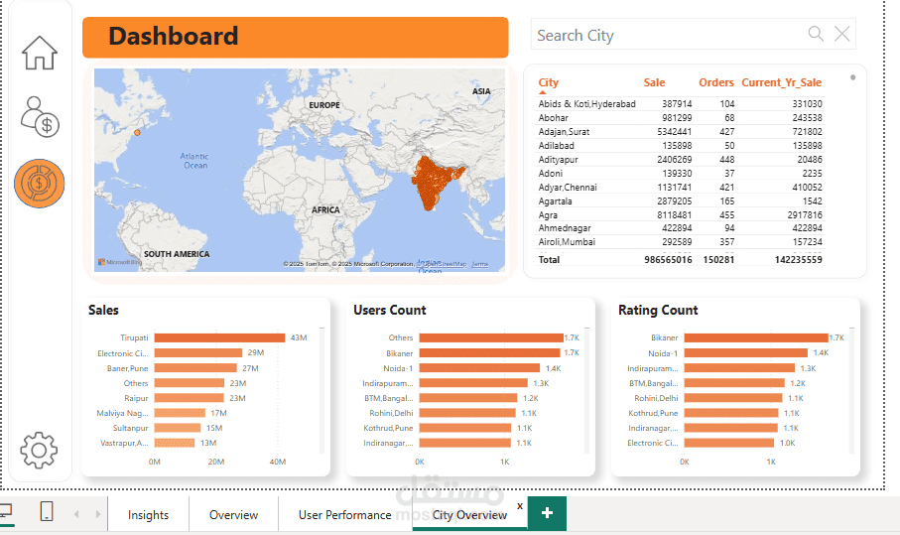The image size is (900, 535).
Task: Select the City Overview page tab
Action: tap(469, 514)
